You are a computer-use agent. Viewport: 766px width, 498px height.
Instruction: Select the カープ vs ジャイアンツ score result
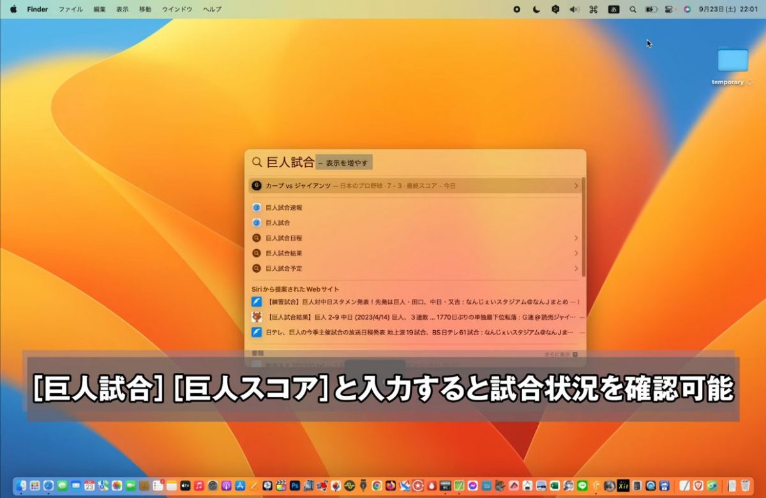[x=416, y=186]
